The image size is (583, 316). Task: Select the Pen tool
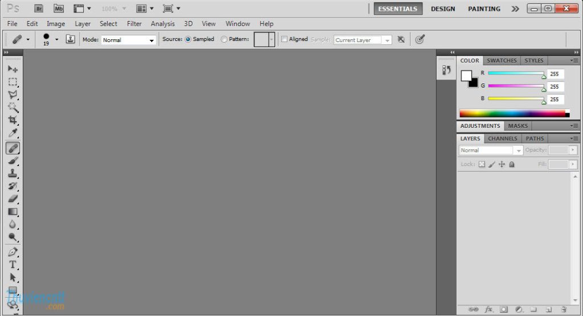click(x=13, y=252)
